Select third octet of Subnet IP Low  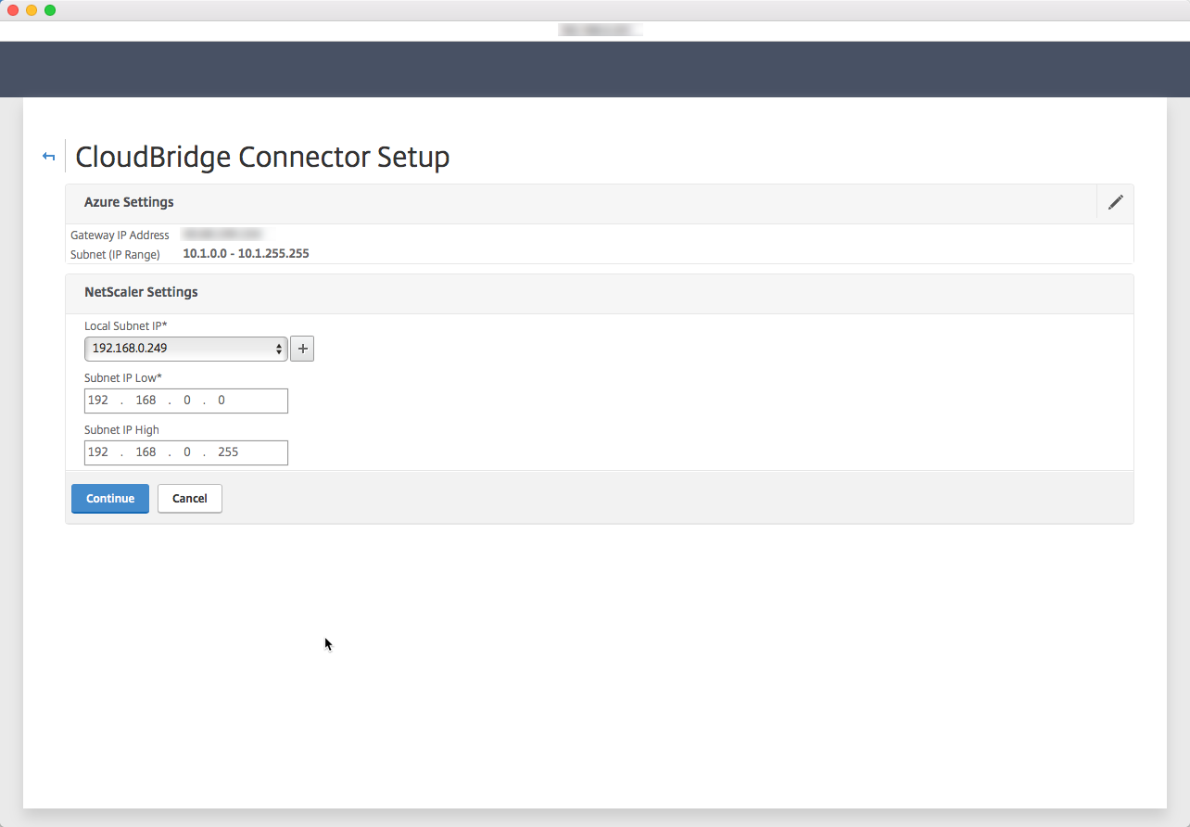pyautogui.click(x=187, y=401)
